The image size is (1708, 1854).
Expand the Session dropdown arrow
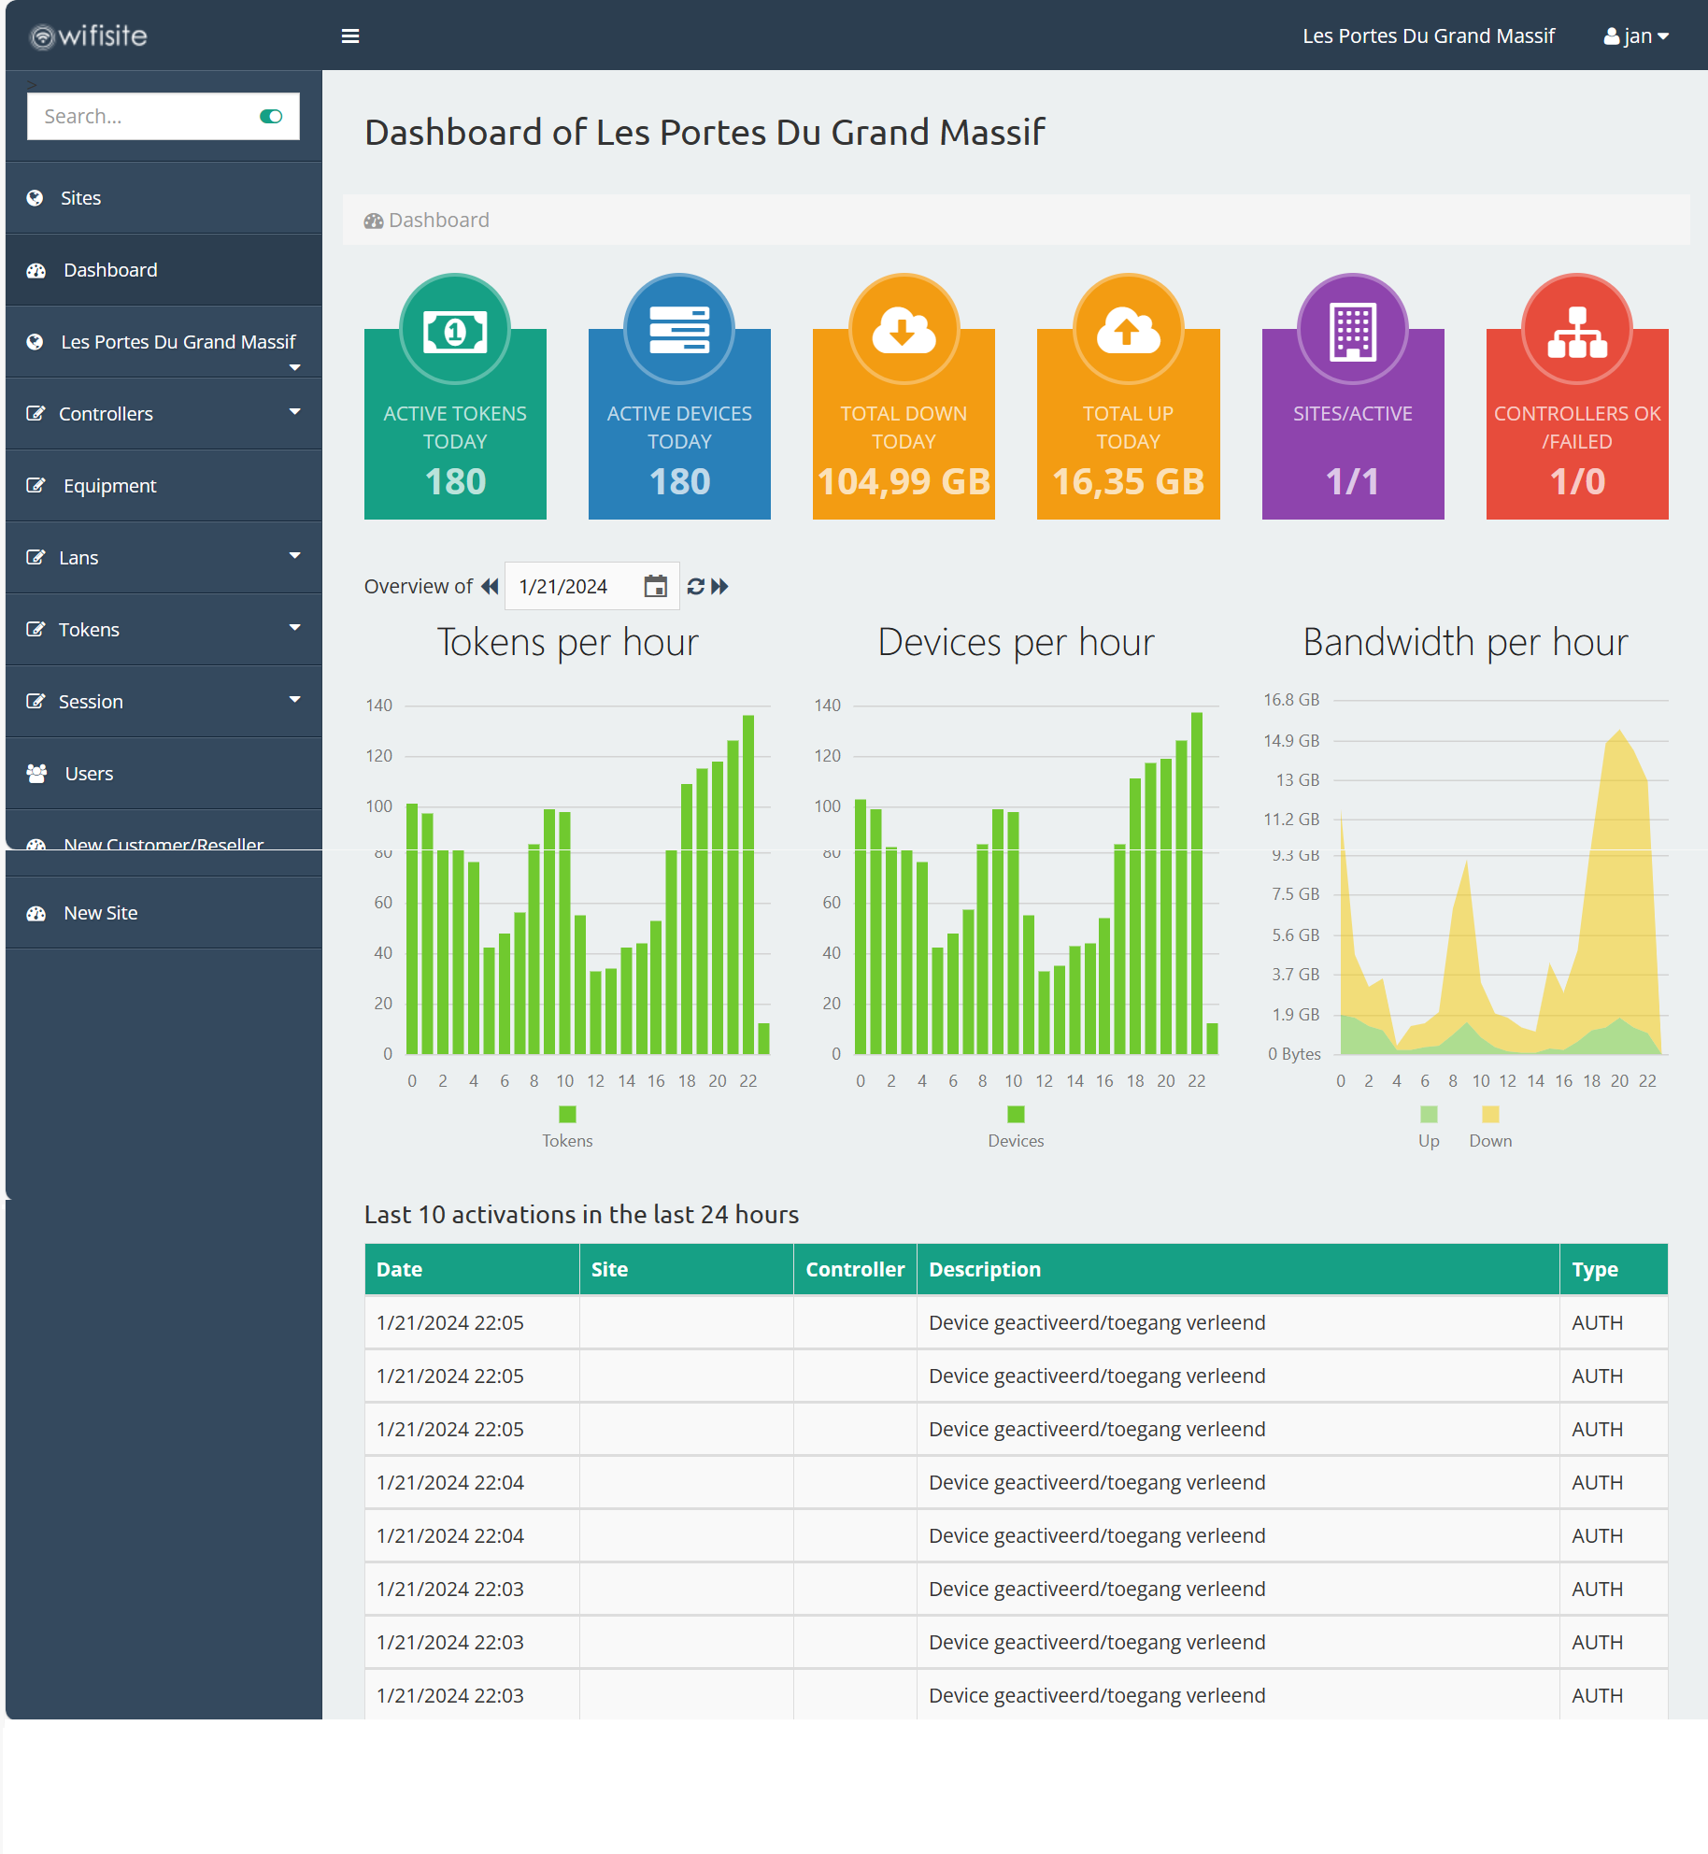(295, 699)
